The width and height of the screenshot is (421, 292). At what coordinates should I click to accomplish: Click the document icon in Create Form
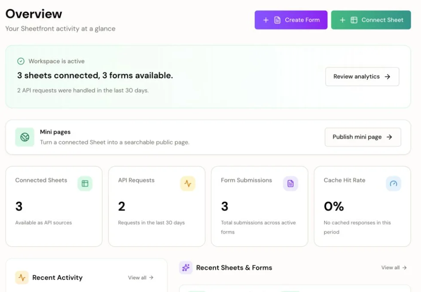278,20
